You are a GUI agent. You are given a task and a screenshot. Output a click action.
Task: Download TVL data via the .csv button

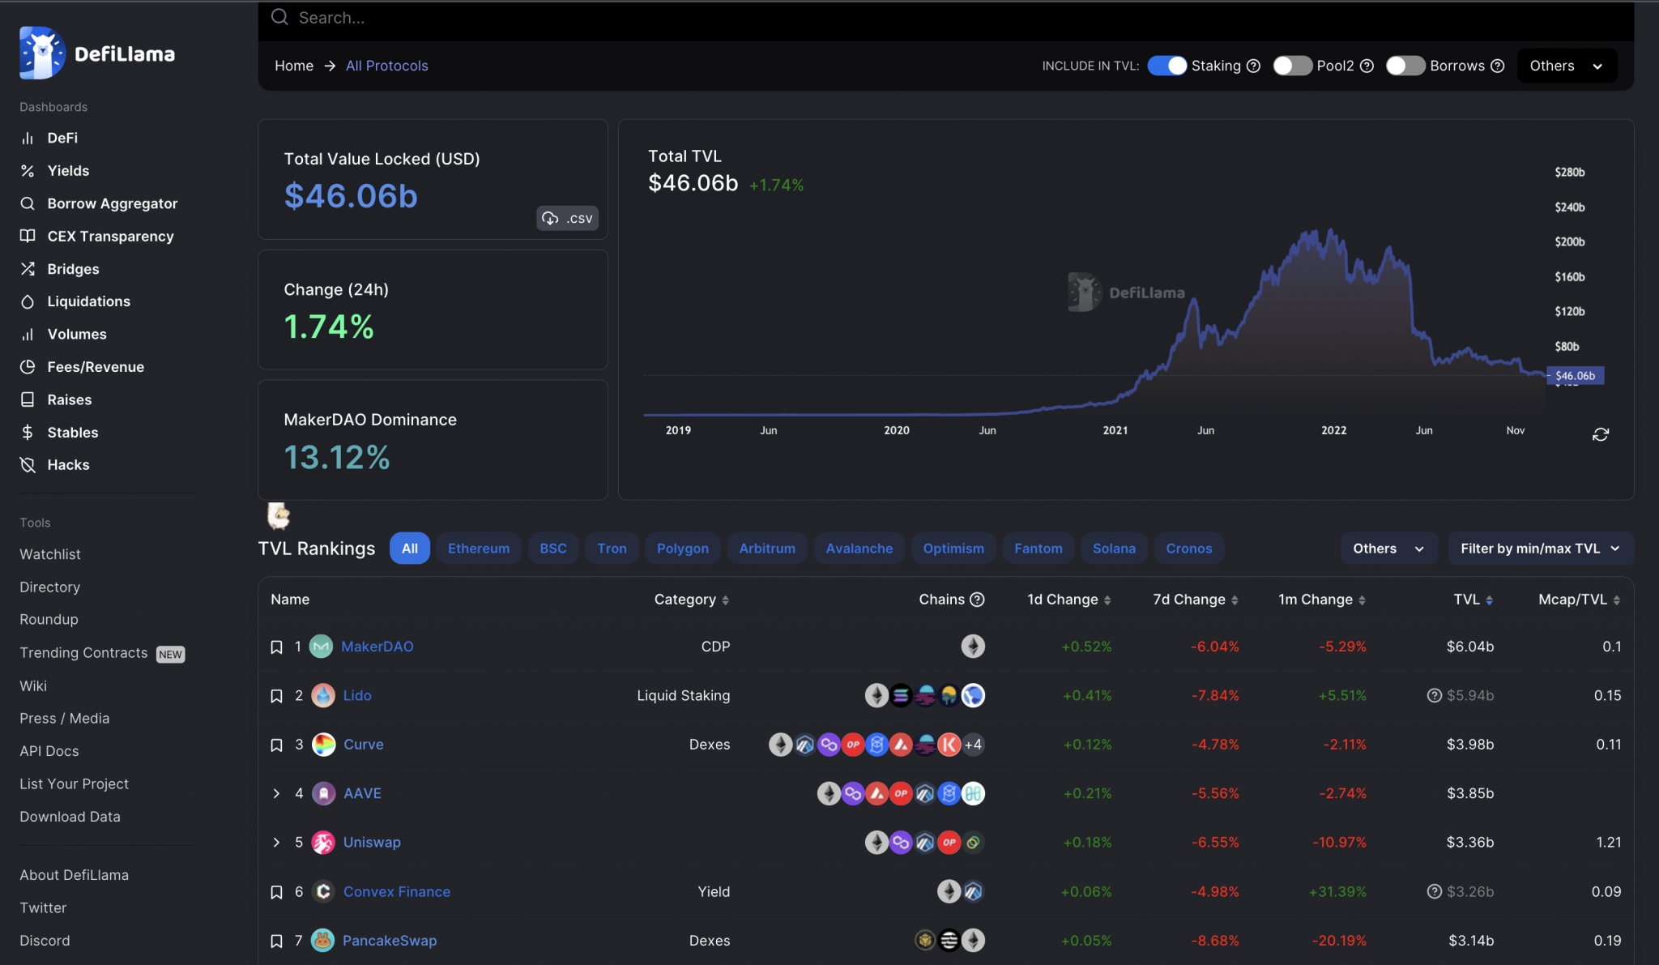click(567, 218)
